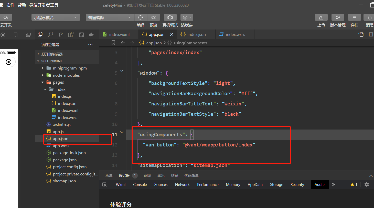Viewport: 374px width, 208px height.
Task: Toggle the split editor layout icon
Action: 371,34
